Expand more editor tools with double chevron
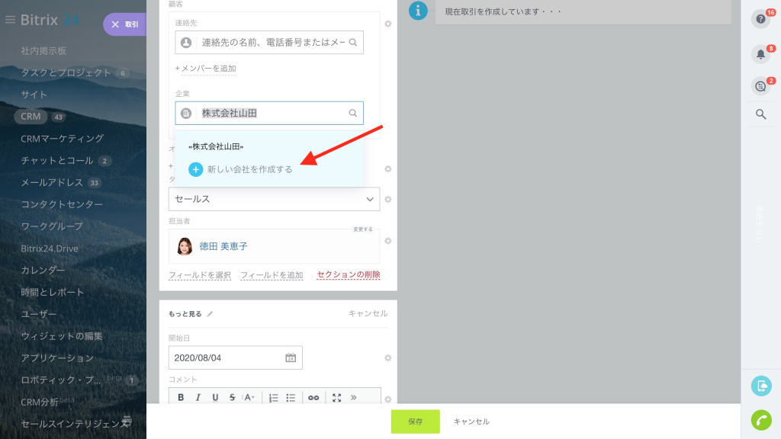This screenshot has height=439, width=781. (x=353, y=397)
